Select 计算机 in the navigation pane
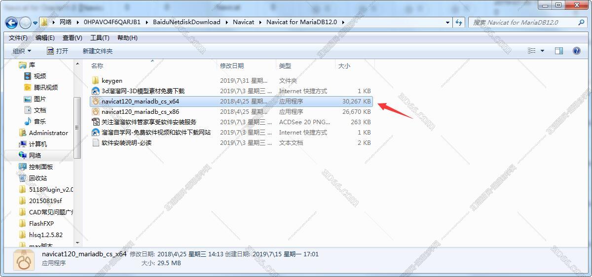This screenshot has width=592, height=277. coord(38,144)
